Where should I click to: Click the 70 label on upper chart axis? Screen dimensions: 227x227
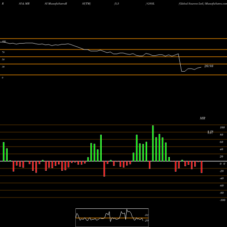[x=3, y=52]
